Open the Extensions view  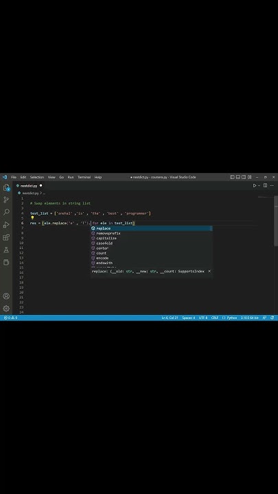coord(6,237)
